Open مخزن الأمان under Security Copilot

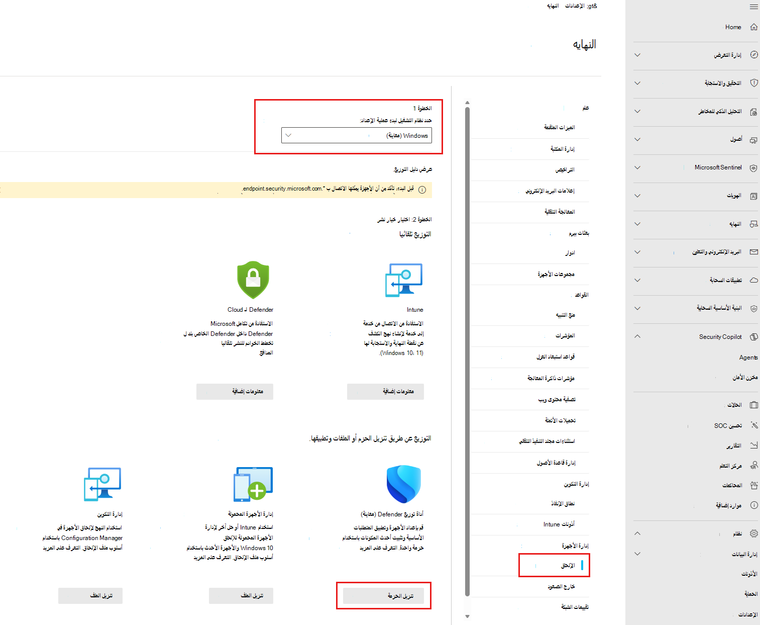tap(745, 378)
